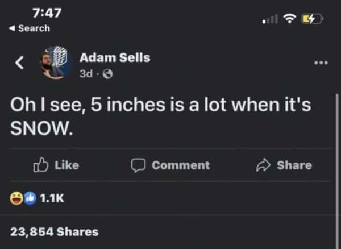Viewport: 341px width, 249px height.
Task: Tap the Comment speech bubble icon
Action: [x=139, y=165]
